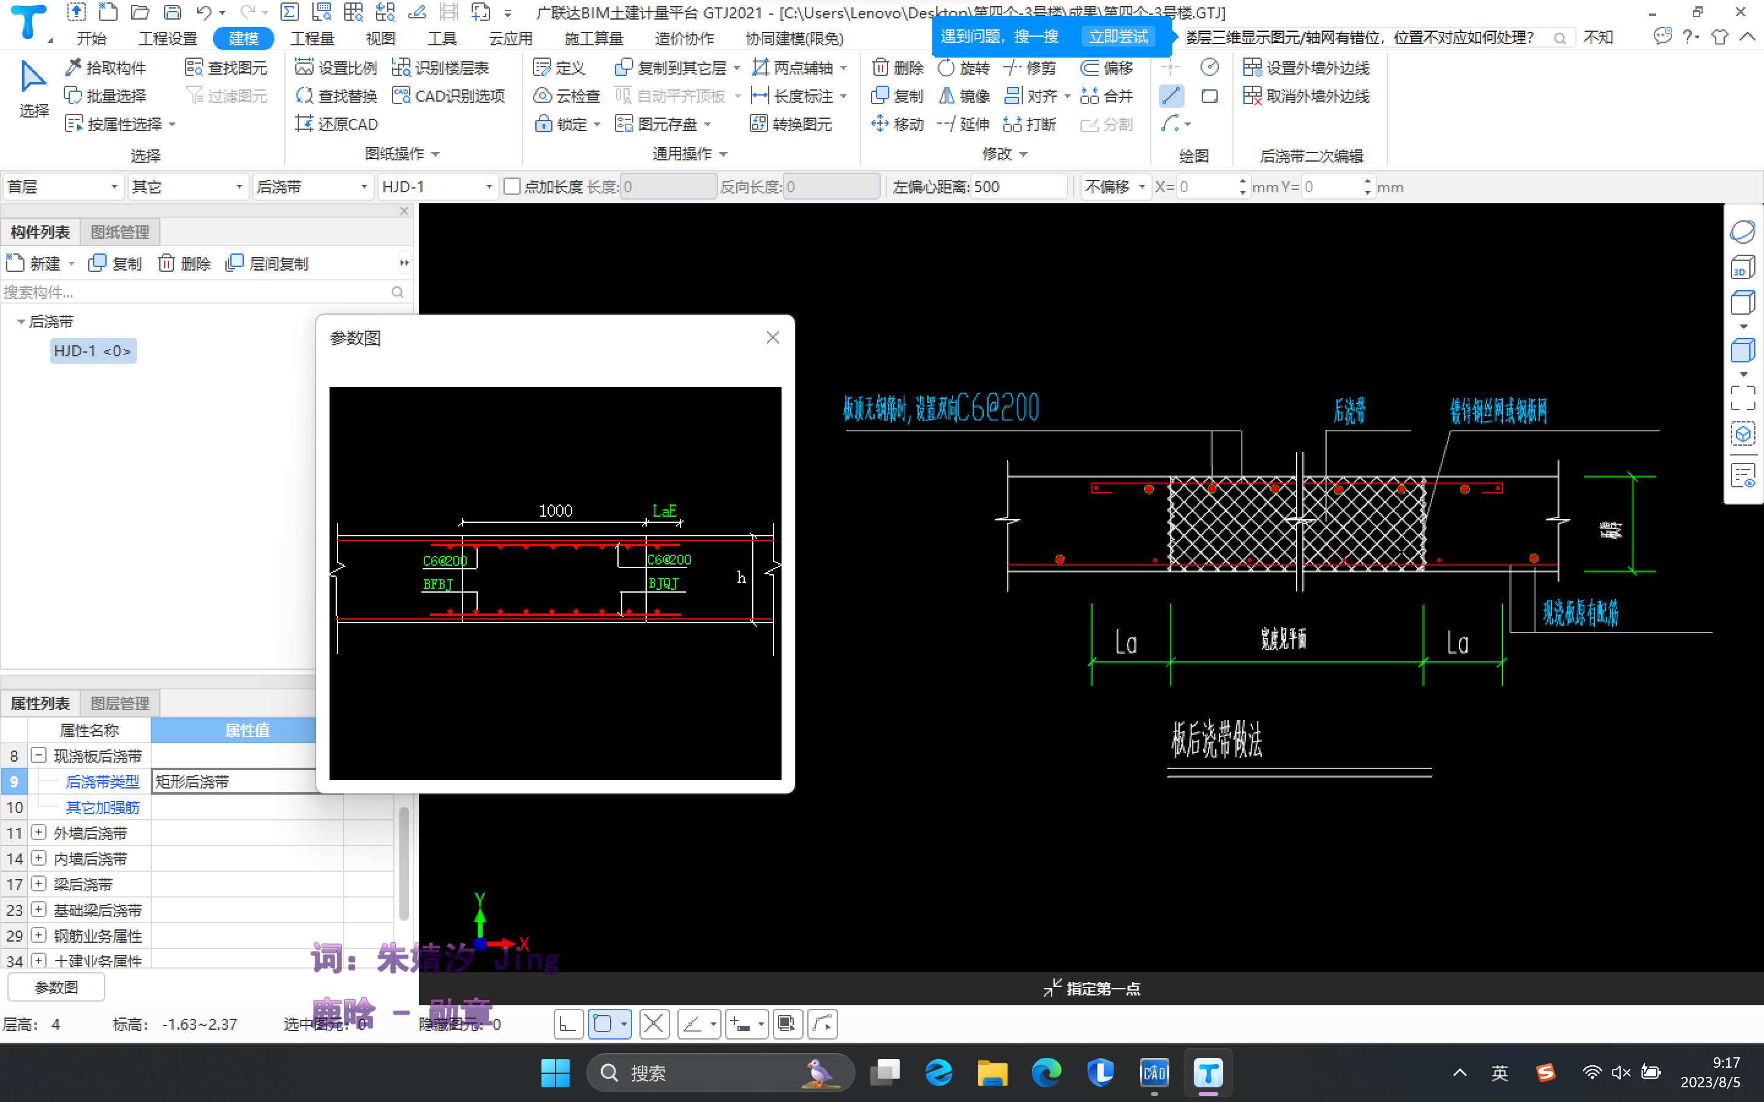The height and width of the screenshot is (1102, 1764).
Task: Switch to the 工程量 ribbon tab
Action: 312,38
